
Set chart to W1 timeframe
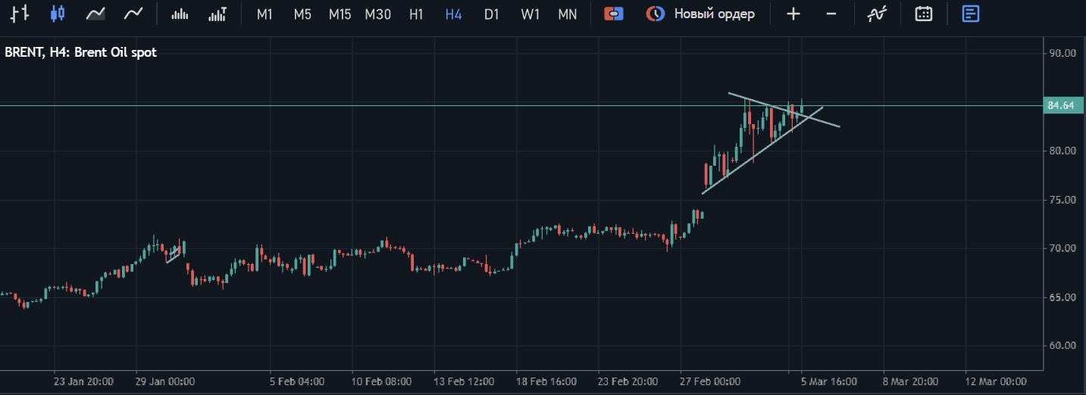530,14
